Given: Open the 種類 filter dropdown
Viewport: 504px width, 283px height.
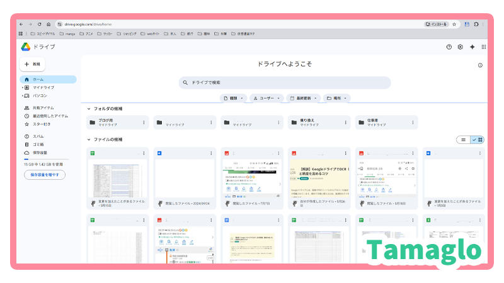Looking at the screenshot, I should click(x=233, y=98).
